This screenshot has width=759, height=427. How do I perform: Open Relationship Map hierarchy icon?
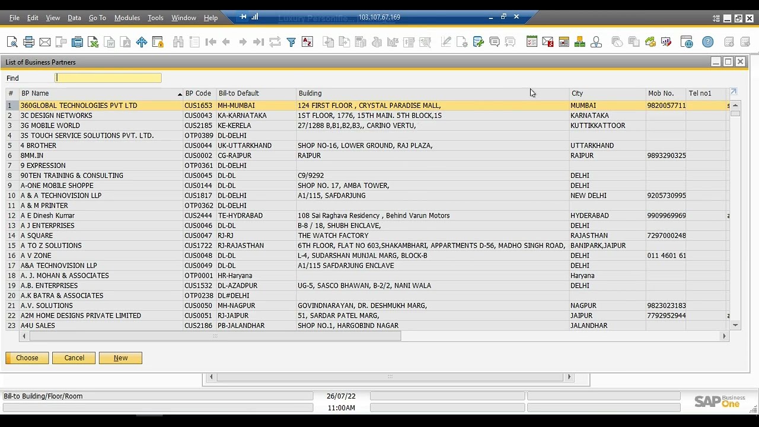click(x=580, y=42)
